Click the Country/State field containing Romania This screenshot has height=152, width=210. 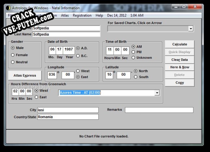point(68,117)
